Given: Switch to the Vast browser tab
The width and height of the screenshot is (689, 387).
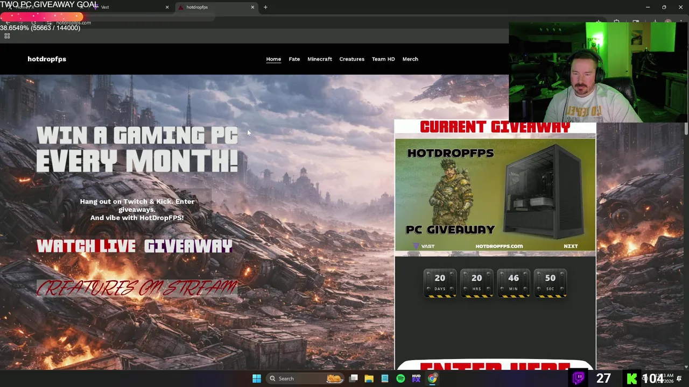Looking at the screenshot, I should (x=129, y=7).
